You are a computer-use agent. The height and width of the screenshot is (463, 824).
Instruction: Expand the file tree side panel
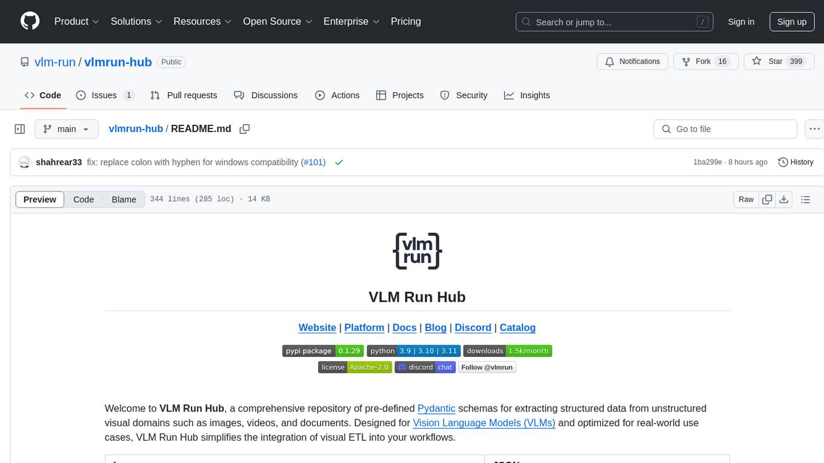coord(20,129)
